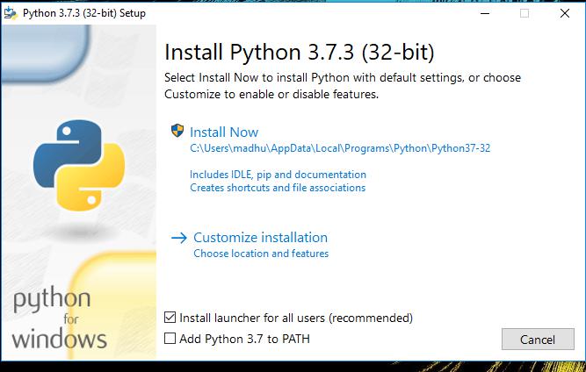Click 'Install launcher for all users (recommended)' label text
Image resolution: width=586 pixels, height=372 pixels.
point(296,318)
